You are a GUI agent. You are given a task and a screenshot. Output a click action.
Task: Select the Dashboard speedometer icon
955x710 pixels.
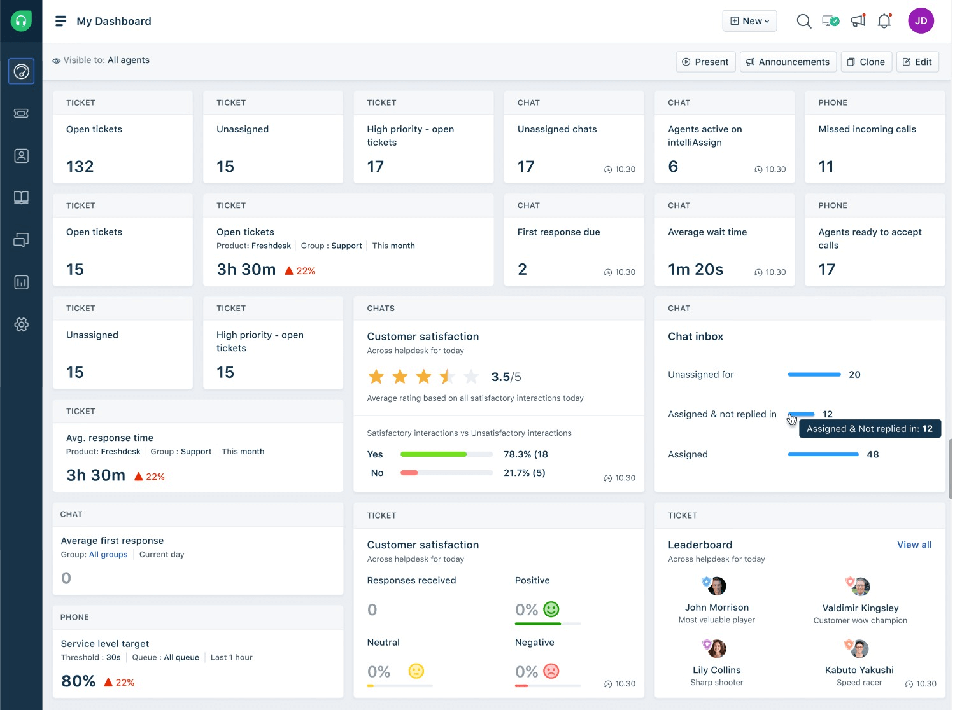21,71
